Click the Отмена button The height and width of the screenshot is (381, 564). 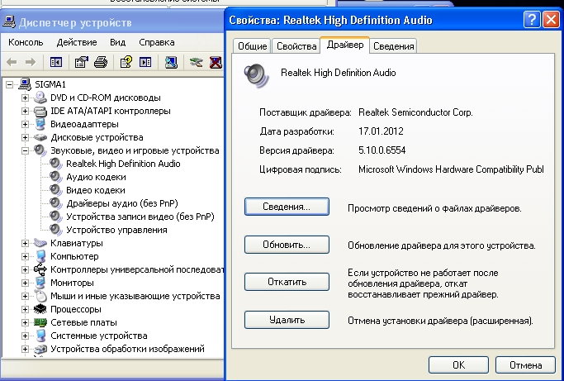click(x=525, y=365)
